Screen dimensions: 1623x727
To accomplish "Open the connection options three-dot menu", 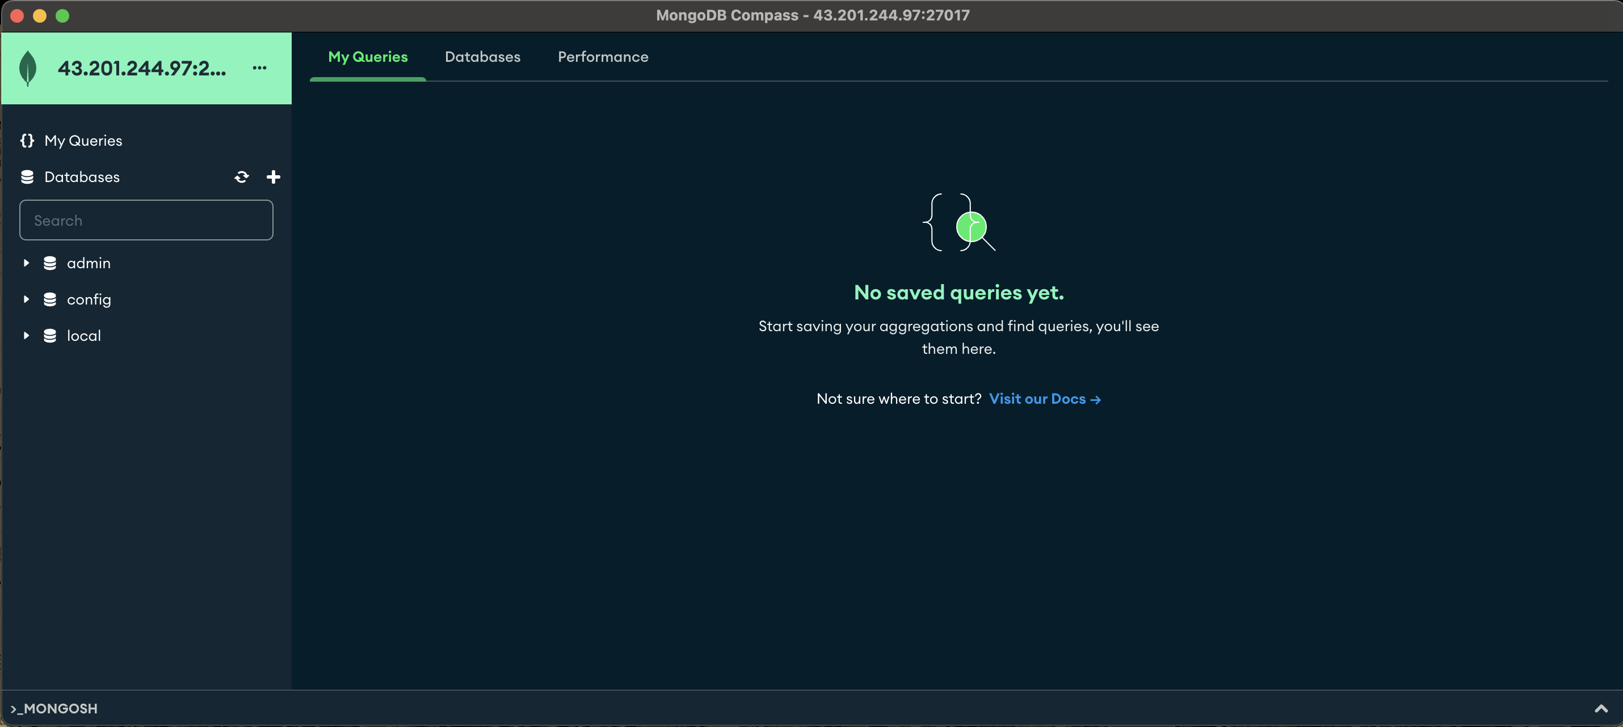I will (x=259, y=68).
